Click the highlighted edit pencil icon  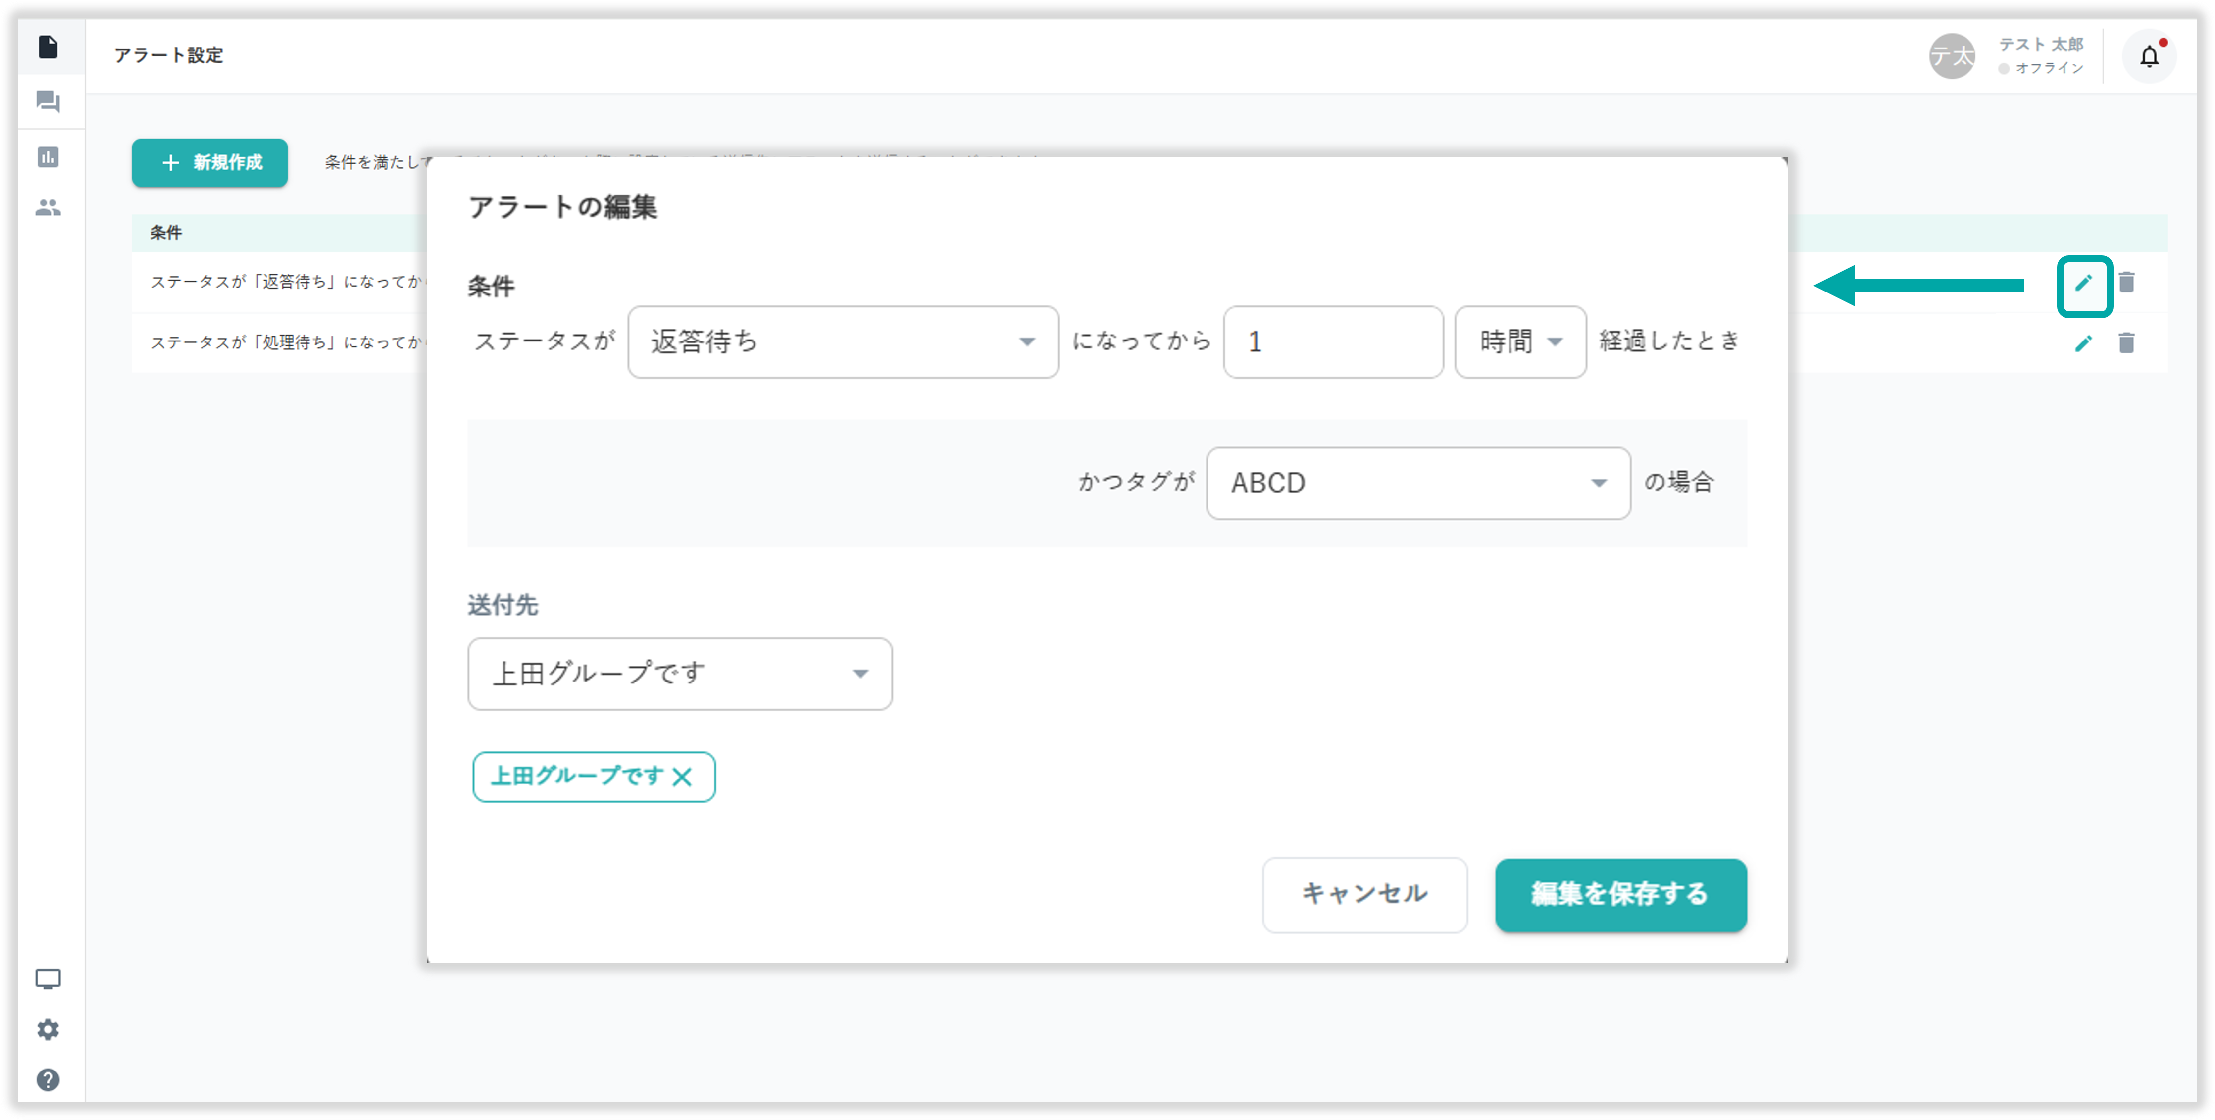(x=2083, y=284)
